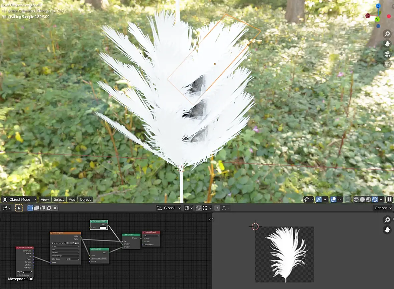Open the View menu
Image resolution: width=394 pixels, height=289 pixels.
45,199
